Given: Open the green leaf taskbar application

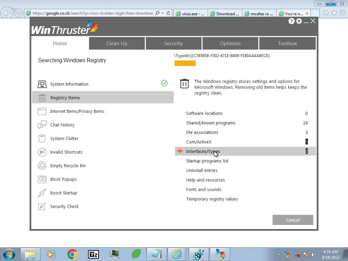Looking at the screenshot, I should 136,254.
